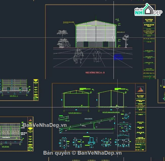Click the Bản quyền © BanVeNhaDep.vn copyright text
Viewport: 165px width, 161px height.
[82, 153]
